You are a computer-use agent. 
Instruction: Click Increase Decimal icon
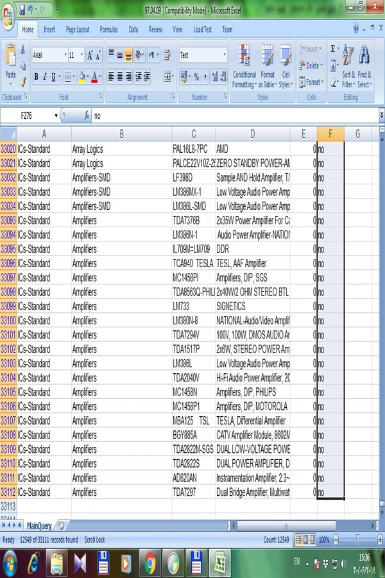[215, 76]
